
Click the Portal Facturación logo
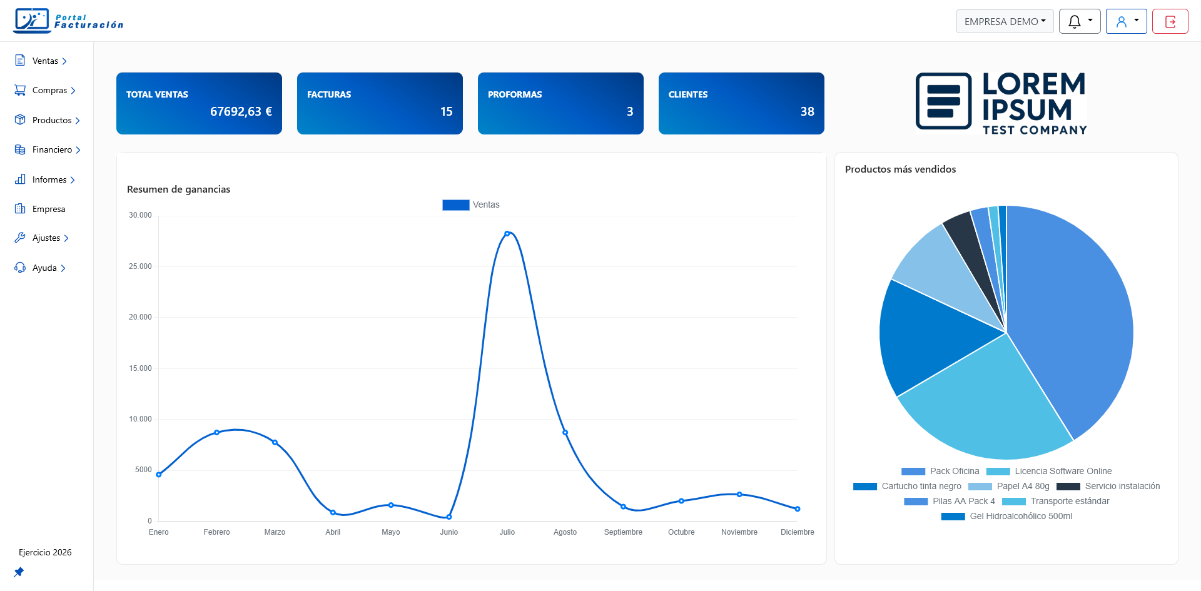(x=68, y=20)
